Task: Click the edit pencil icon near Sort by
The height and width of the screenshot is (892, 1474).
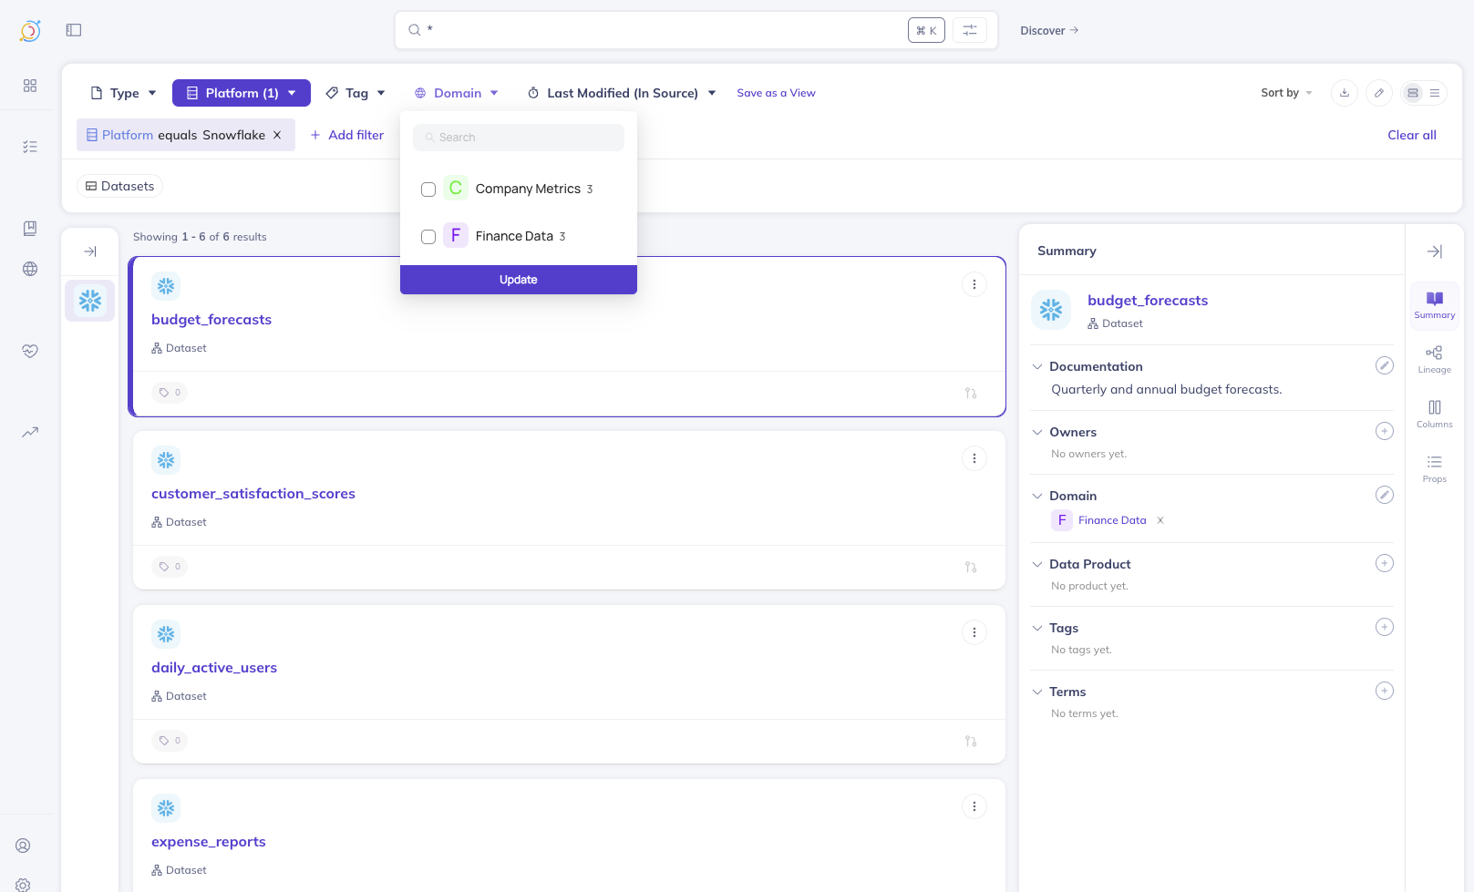Action: click(1379, 93)
